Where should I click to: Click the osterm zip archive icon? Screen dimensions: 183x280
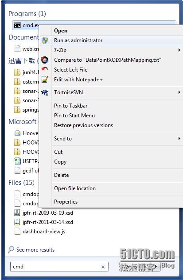[x=17, y=82]
